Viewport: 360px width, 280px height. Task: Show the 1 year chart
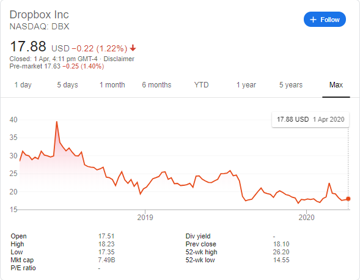(246, 85)
